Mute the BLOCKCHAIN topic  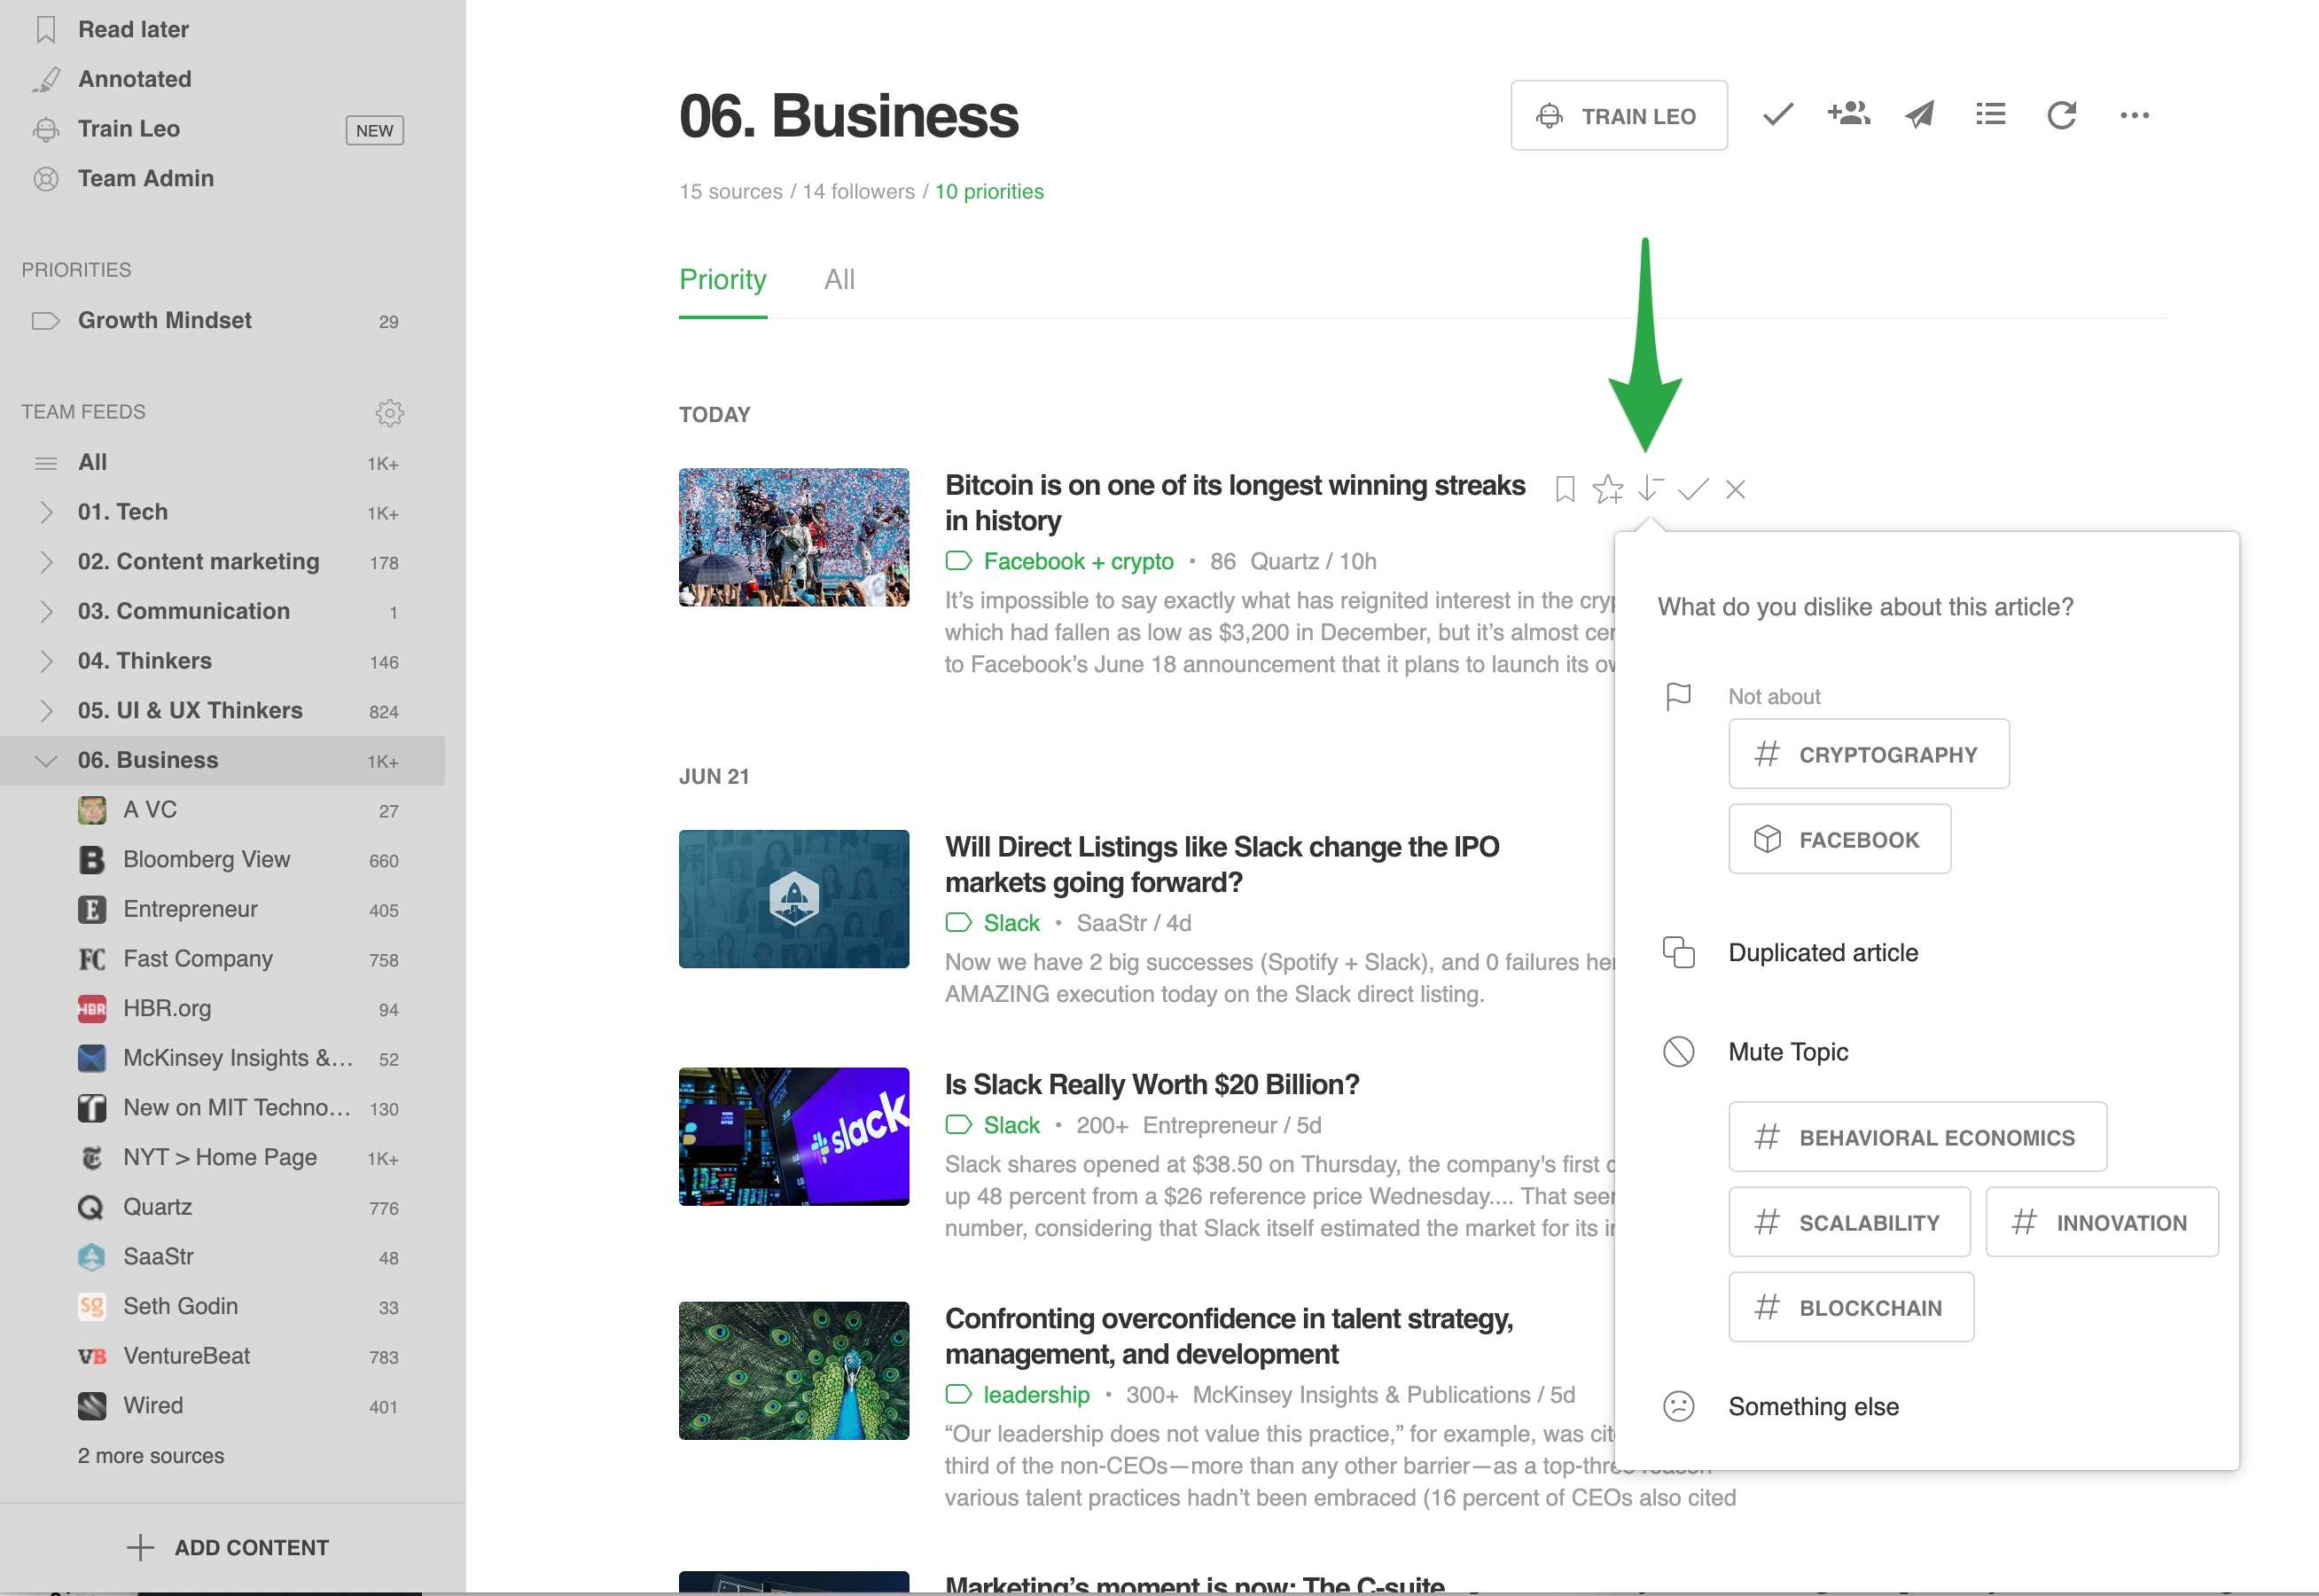(1850, 1307)
